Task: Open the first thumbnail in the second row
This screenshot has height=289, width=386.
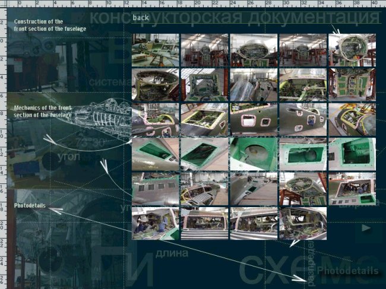Action: (x=155, y=84)
